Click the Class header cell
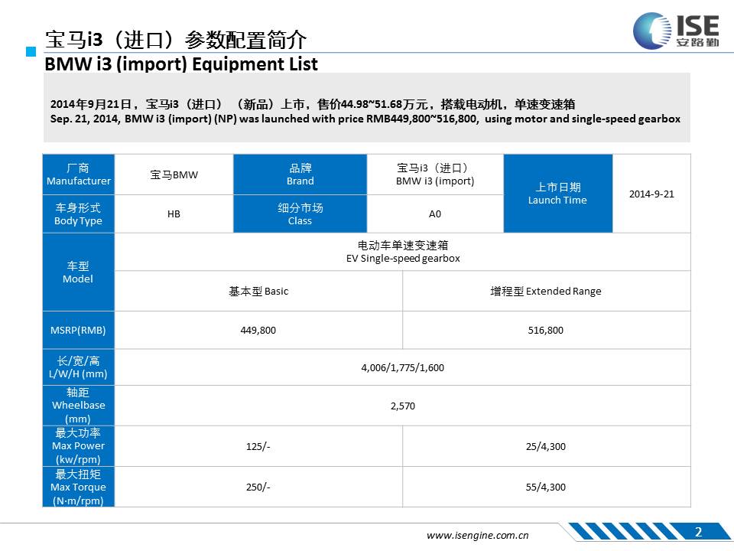 (x=300, y=214)
